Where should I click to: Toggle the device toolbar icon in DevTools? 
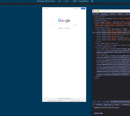[97, 14]
